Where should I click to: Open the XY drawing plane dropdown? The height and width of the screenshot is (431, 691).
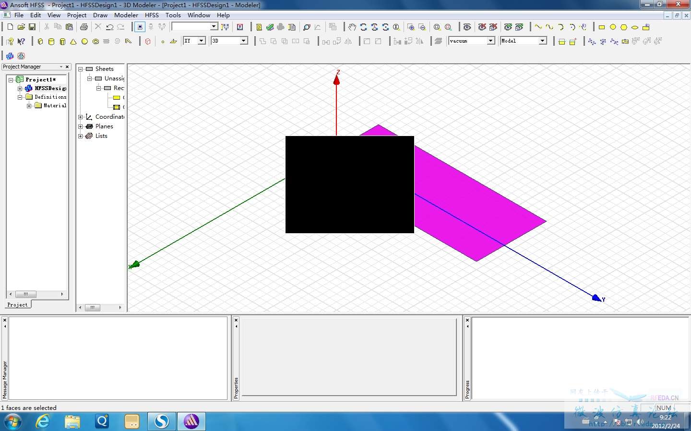(x=202, y=41)
